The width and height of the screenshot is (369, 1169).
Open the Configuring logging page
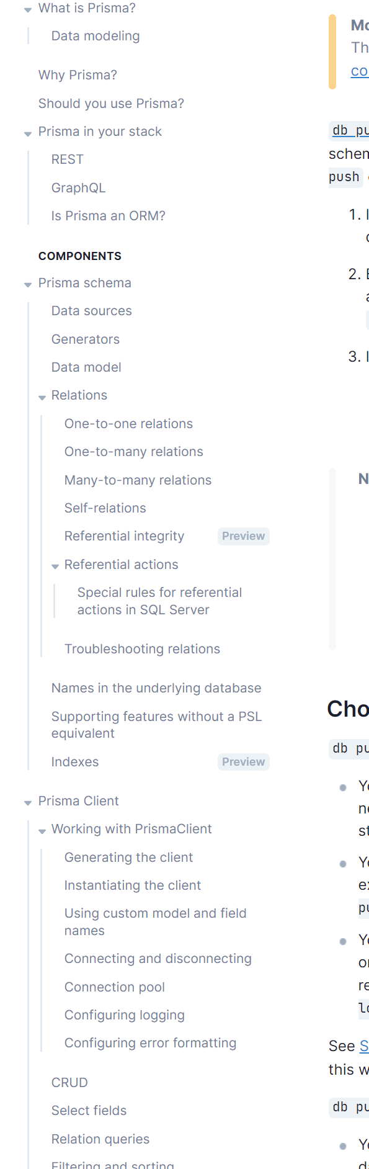(124, 1014)
